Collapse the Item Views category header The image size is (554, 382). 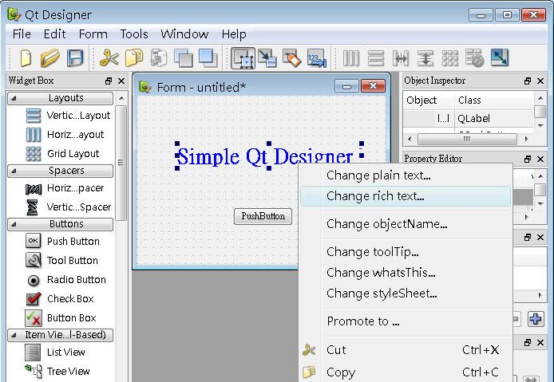click(x=60, y=335)
